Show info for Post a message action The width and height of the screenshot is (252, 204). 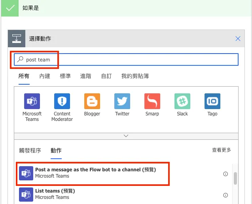[x=225, y=174]
